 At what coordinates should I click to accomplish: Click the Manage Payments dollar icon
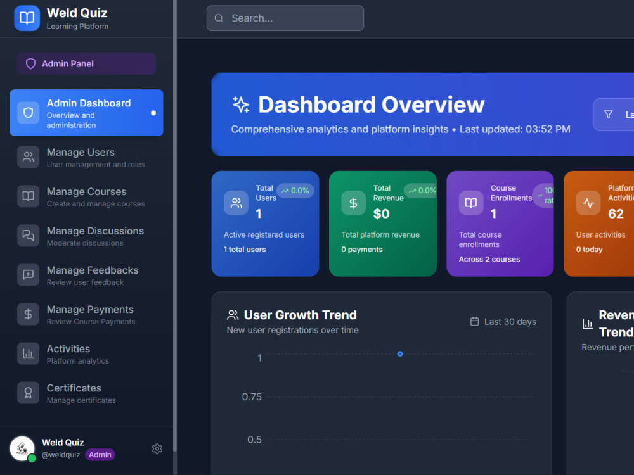pyautogui.click(x=29, y=314)
